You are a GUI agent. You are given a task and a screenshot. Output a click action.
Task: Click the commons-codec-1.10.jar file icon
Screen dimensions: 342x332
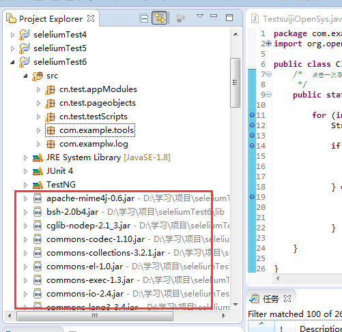[x=38, y=239]
